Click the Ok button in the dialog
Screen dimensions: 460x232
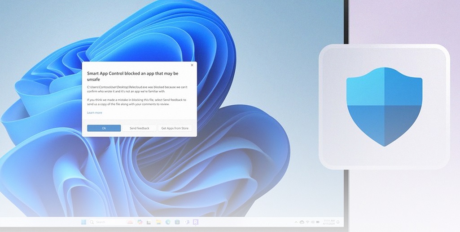point(104,128)
